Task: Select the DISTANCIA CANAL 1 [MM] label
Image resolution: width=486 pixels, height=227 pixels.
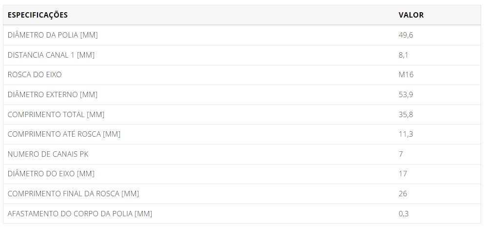Action: point(51,55)
